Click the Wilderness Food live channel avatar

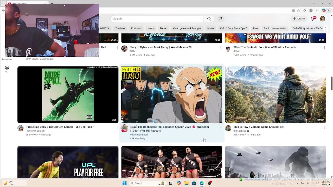(124, 128)
